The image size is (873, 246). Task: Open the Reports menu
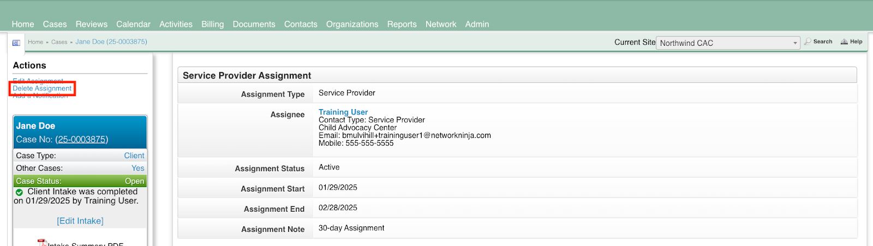pyautogui.click(x=402, y=24)
